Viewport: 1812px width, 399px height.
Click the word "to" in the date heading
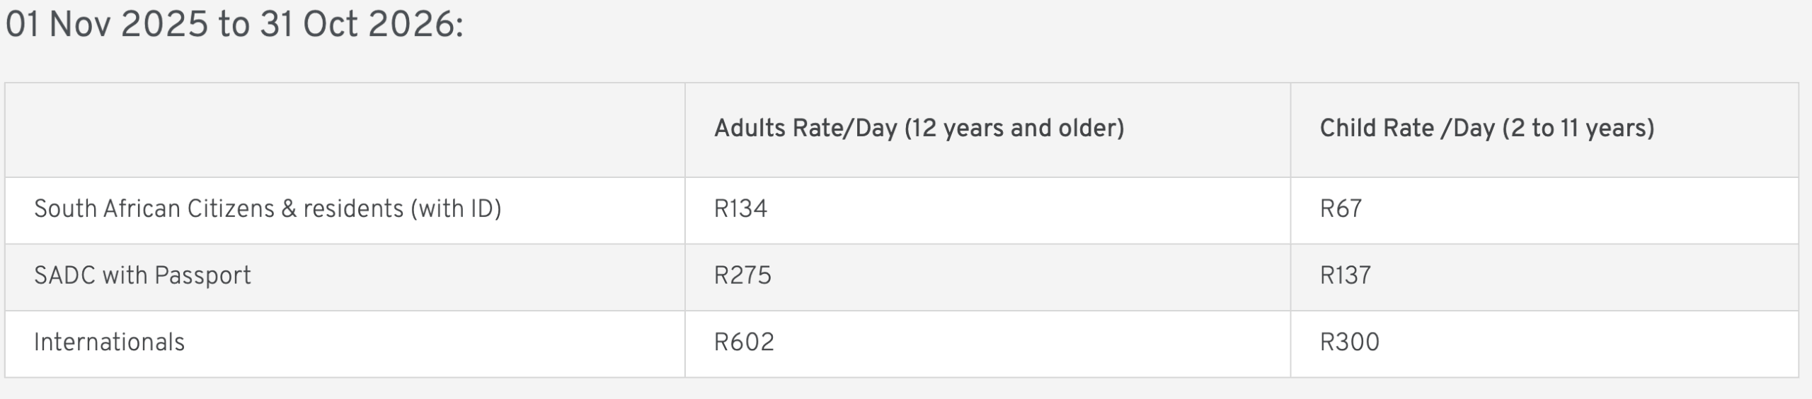click(234, 25)
